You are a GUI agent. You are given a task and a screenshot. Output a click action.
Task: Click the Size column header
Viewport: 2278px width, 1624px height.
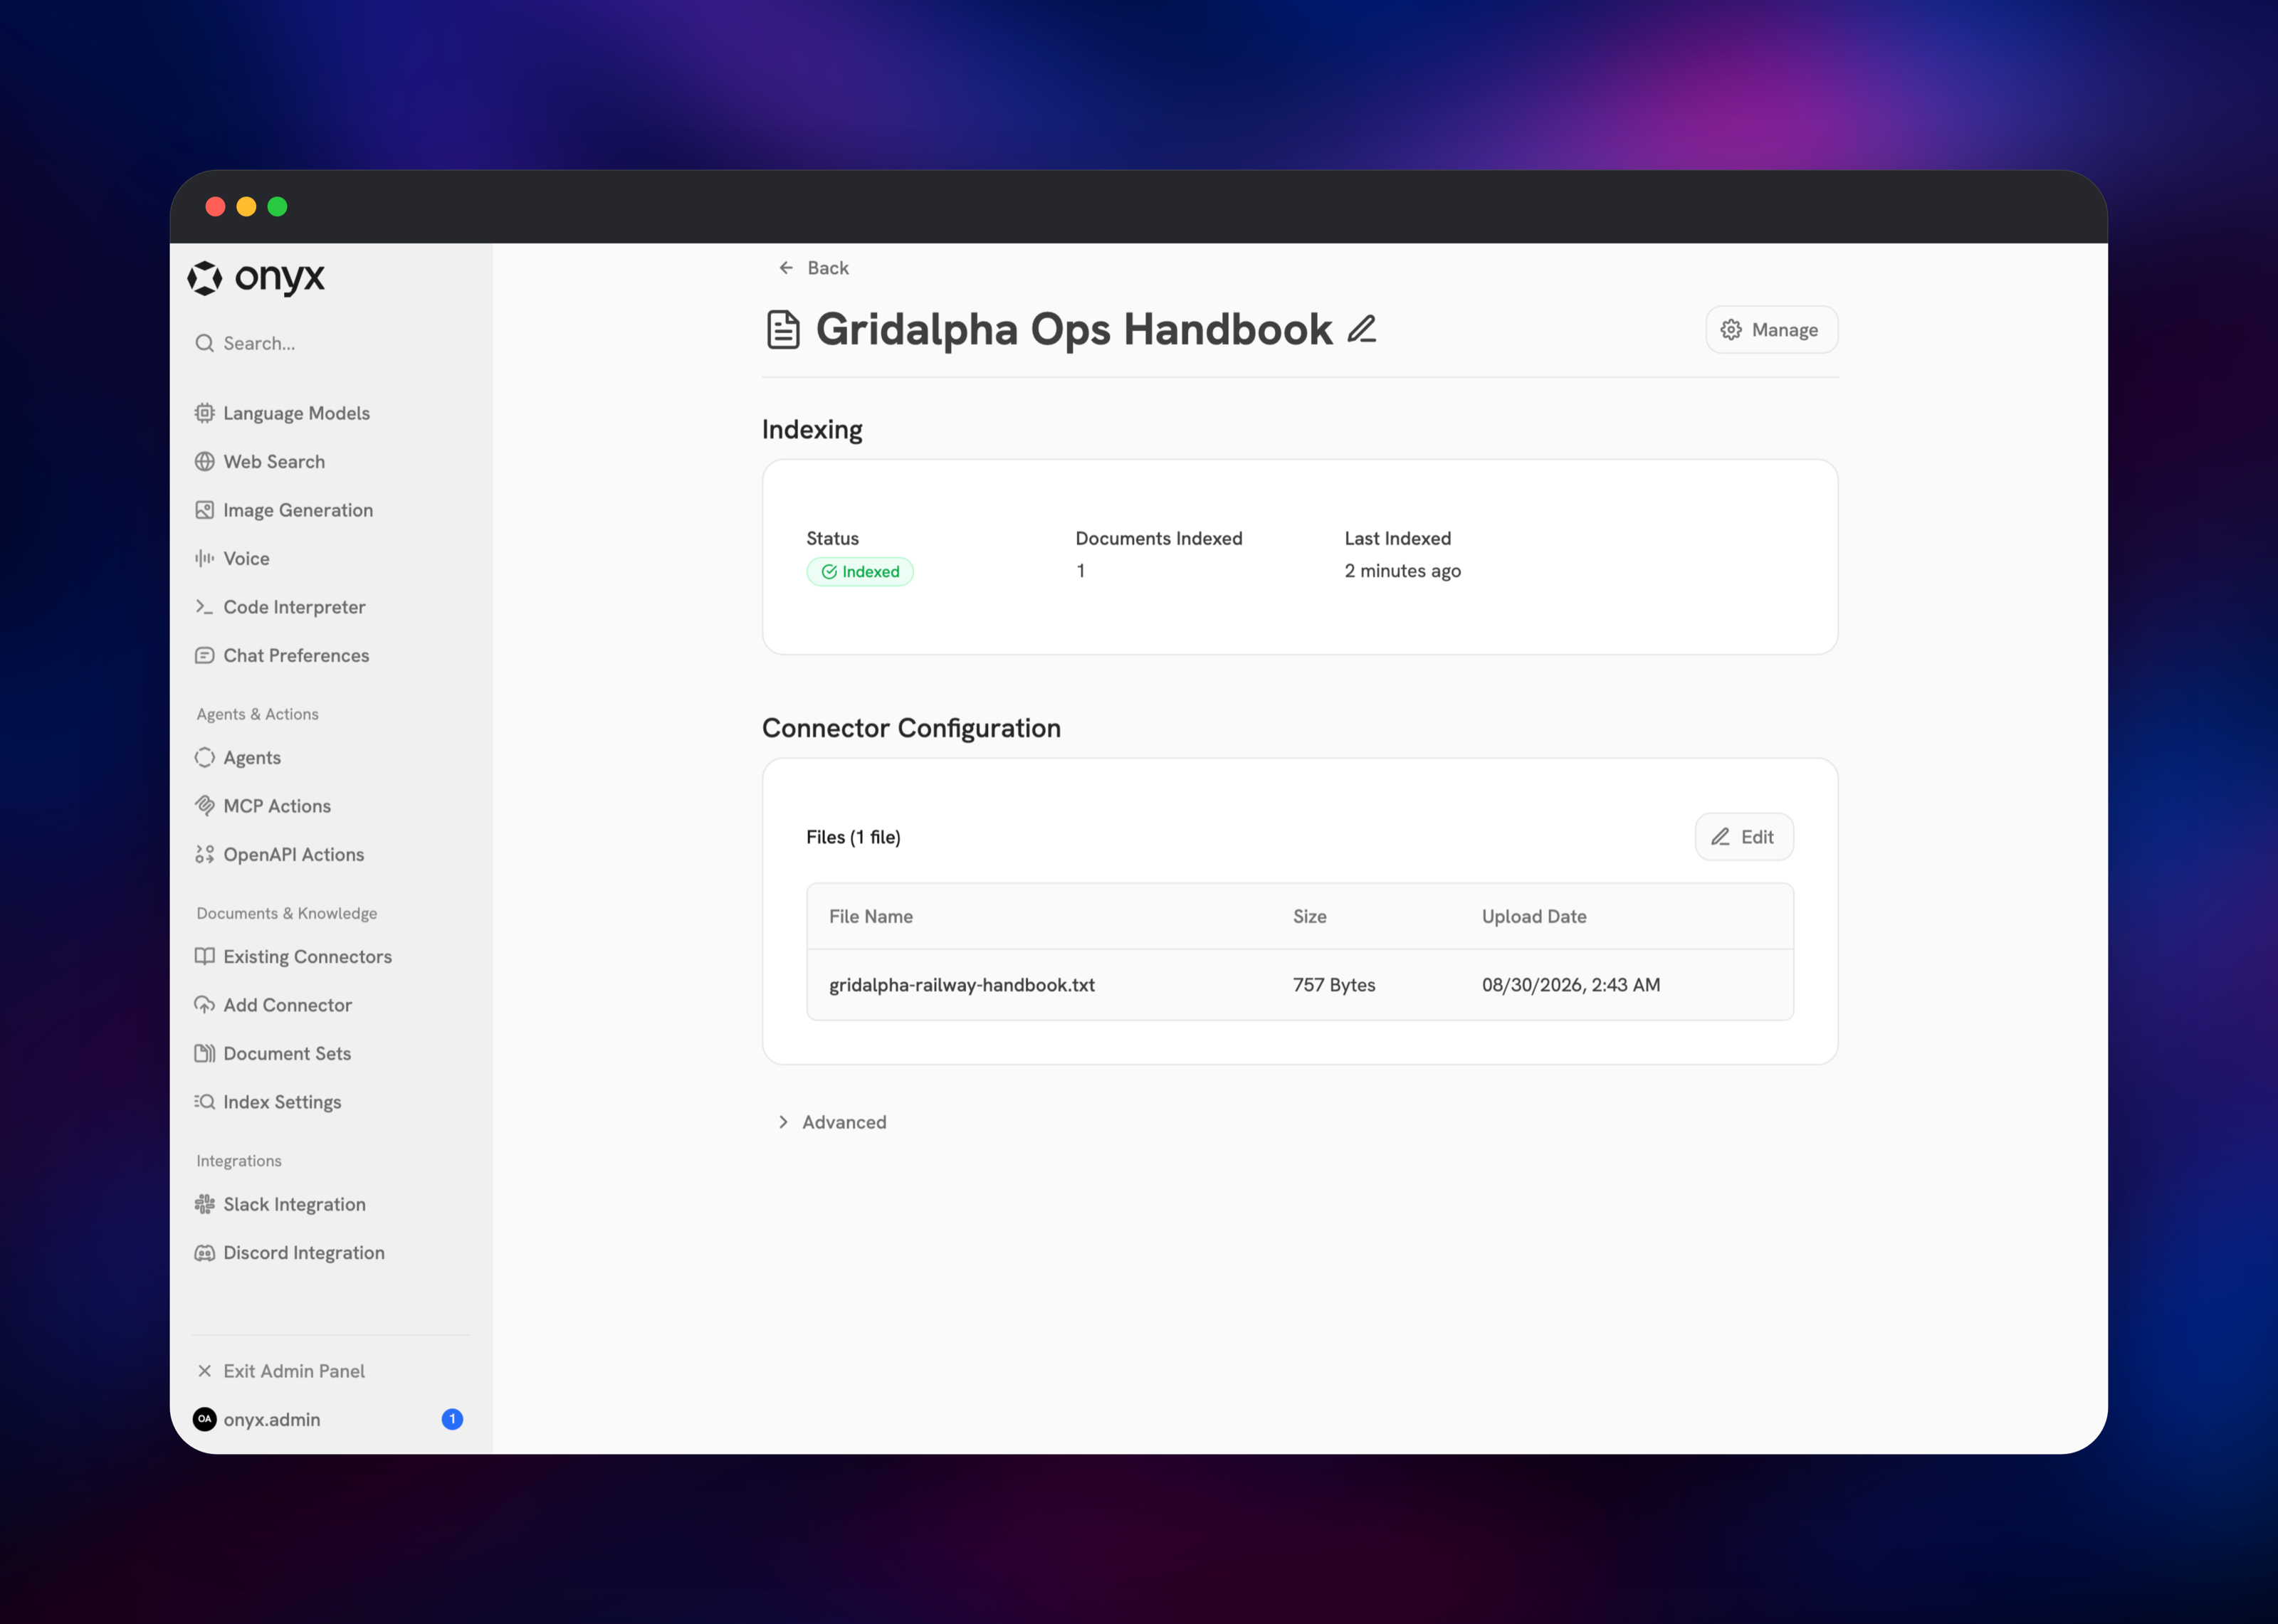pyautogui.click(x=1310, y=917)
